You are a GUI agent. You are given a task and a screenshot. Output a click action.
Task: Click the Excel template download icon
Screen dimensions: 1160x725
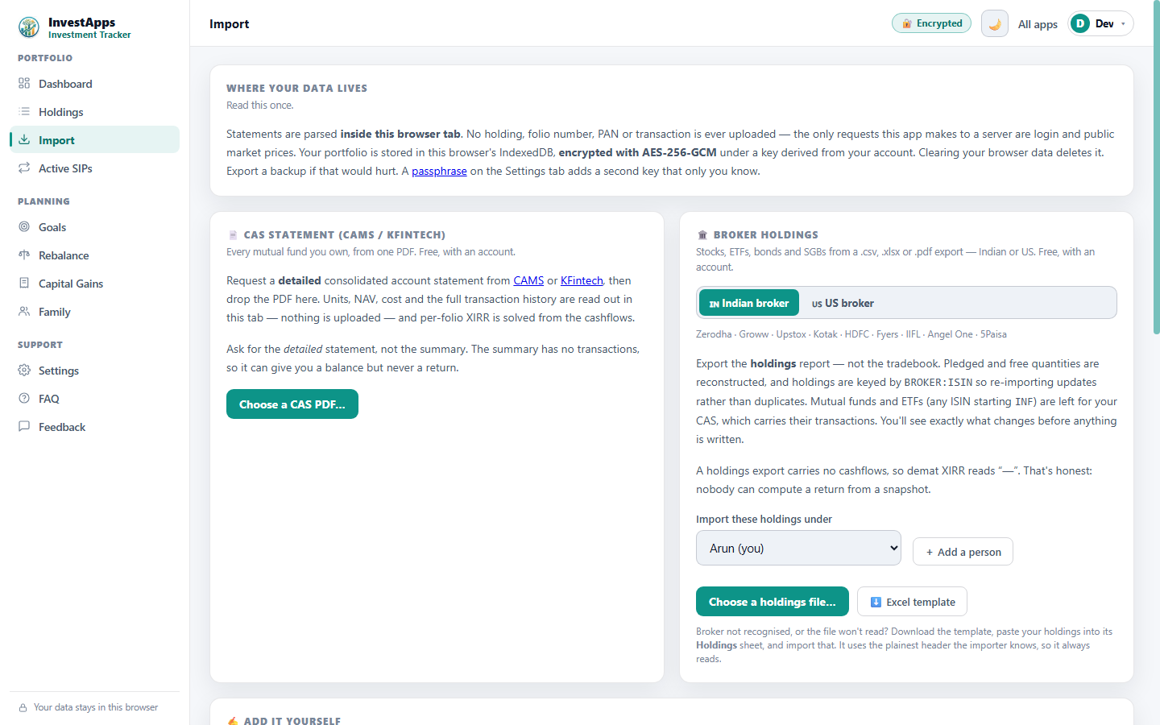pyautogui.click(x=876, y=602)
